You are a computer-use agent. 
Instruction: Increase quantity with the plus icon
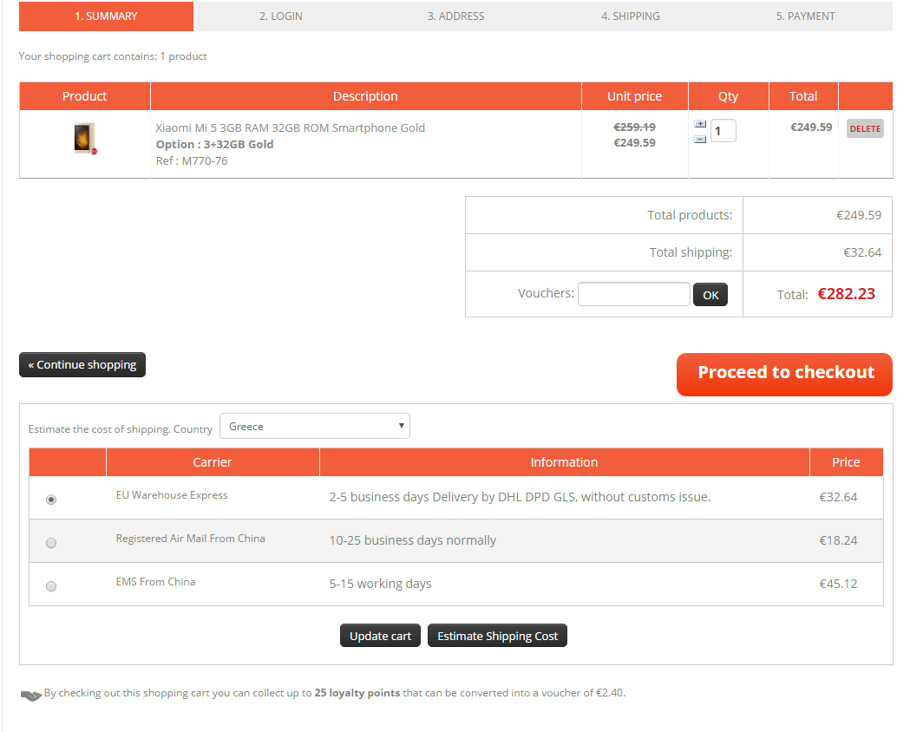(x=700, y=124)
